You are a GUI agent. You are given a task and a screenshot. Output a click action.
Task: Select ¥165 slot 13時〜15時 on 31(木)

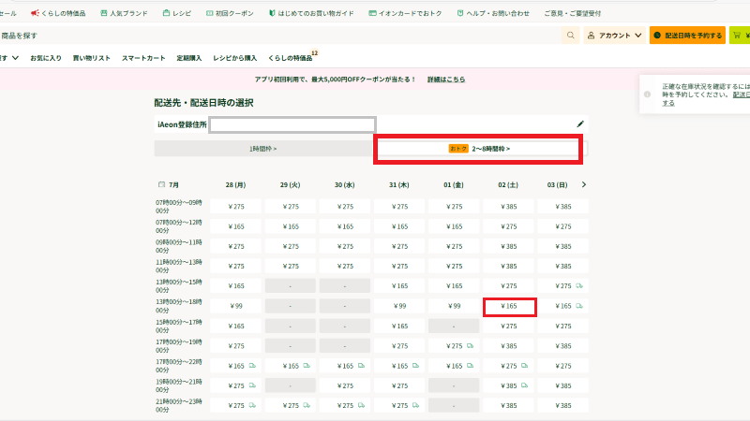click(399, 286)
